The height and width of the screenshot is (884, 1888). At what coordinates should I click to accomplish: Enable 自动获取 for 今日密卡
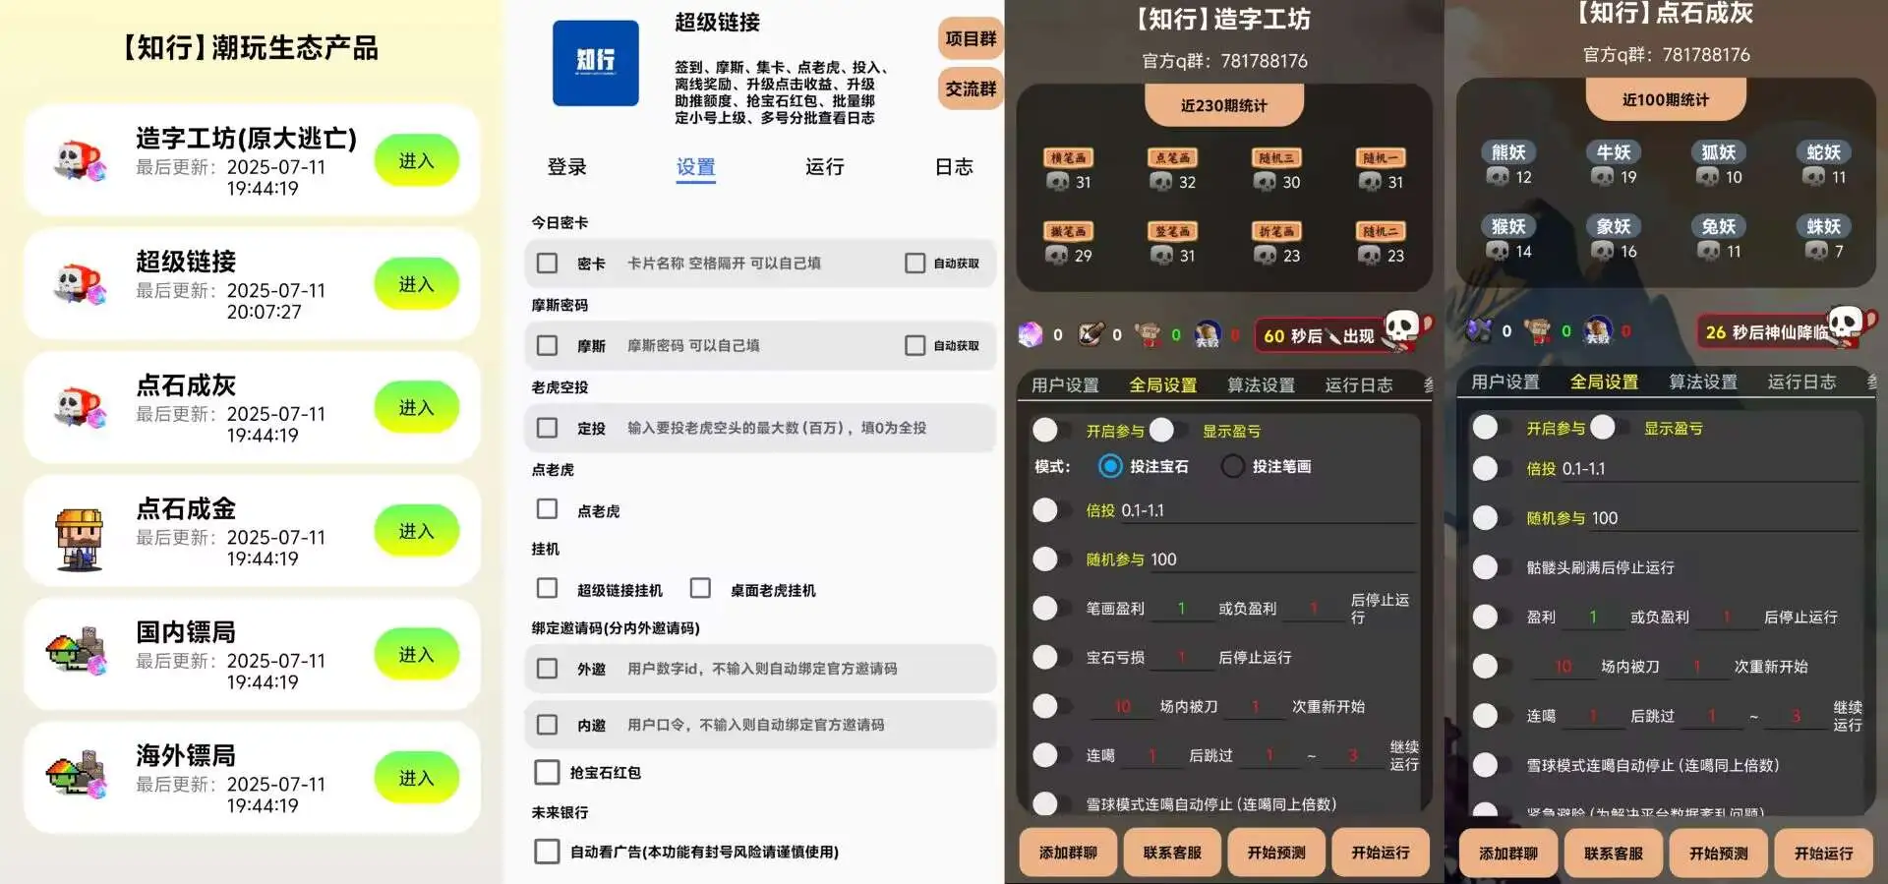(915, 263)
